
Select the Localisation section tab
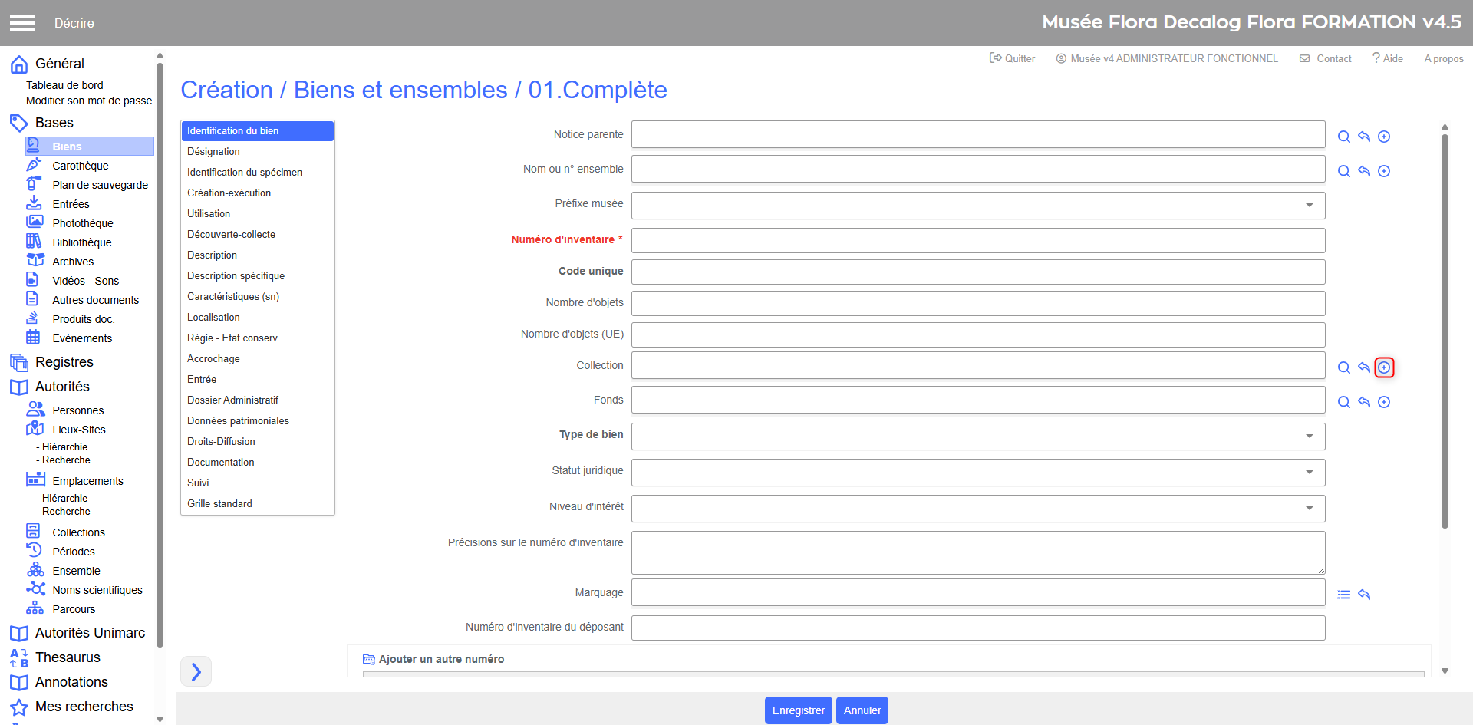click(213, 317)
